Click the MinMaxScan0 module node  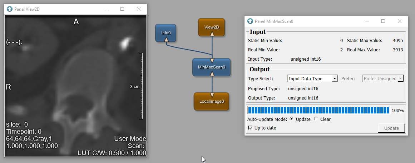pyautogui.click(x=212, y=67)
